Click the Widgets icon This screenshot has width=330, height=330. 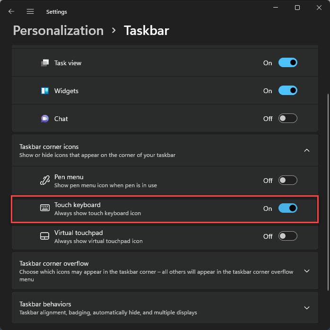click(x=45, y=91)
